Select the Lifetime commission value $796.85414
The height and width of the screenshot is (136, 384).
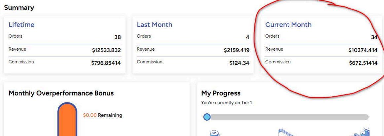coord(106,63)
